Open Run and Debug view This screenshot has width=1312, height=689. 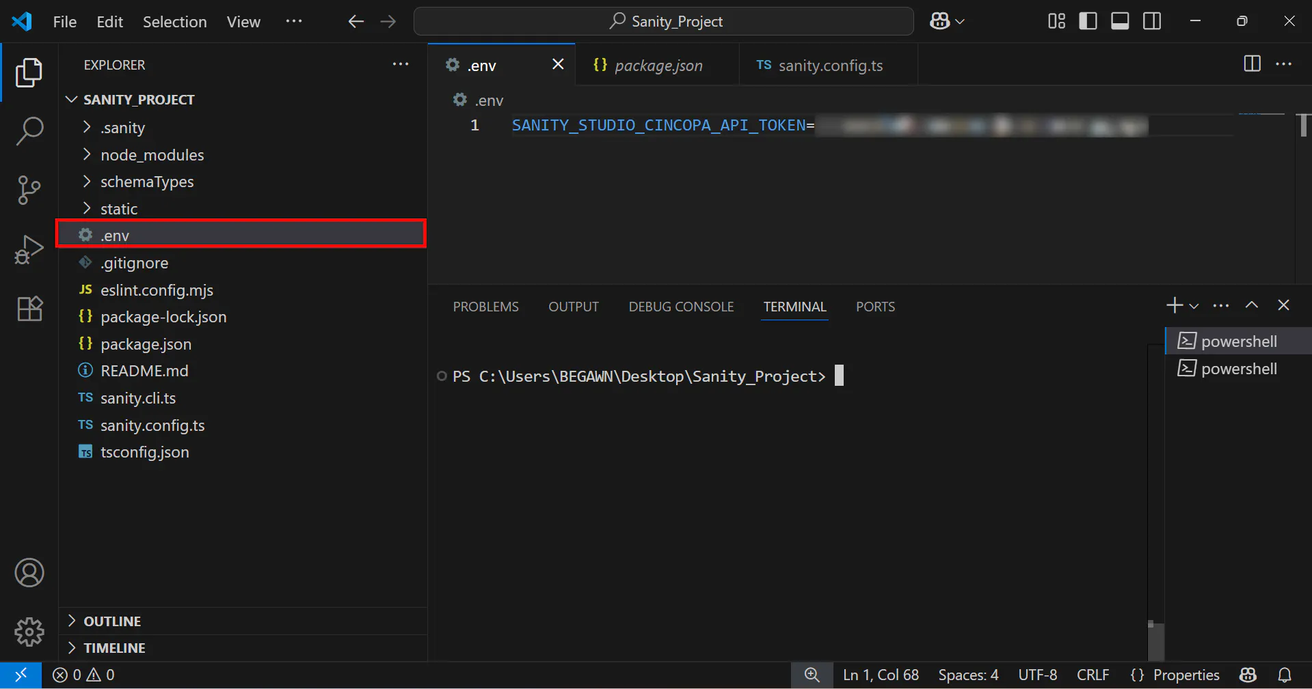click(x=29, y=249)
